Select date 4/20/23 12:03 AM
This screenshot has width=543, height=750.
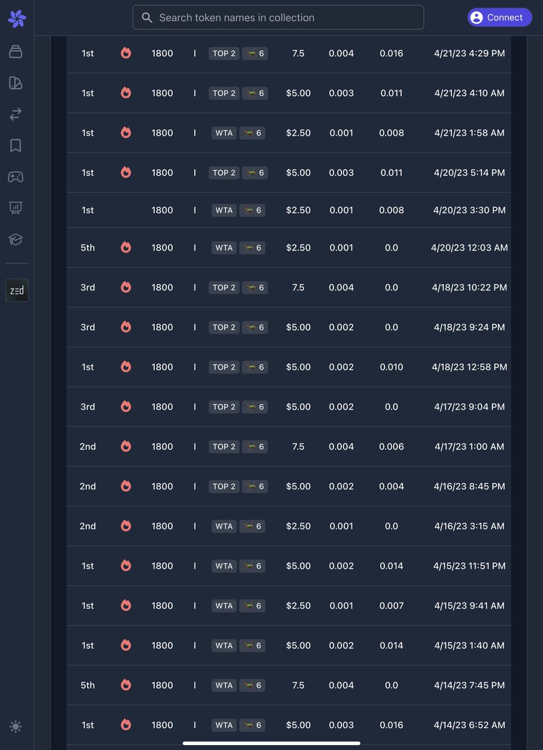[x=469, y=247]
